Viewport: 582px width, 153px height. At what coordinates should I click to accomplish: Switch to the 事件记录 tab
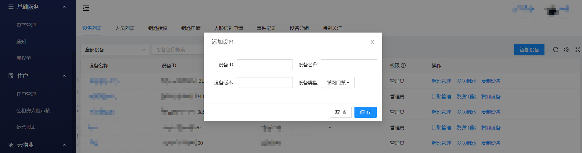(x=266, y=28)
